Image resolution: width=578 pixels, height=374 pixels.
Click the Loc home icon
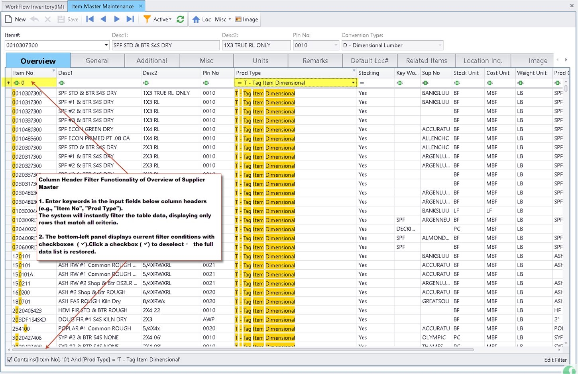(x=196, y=19)
